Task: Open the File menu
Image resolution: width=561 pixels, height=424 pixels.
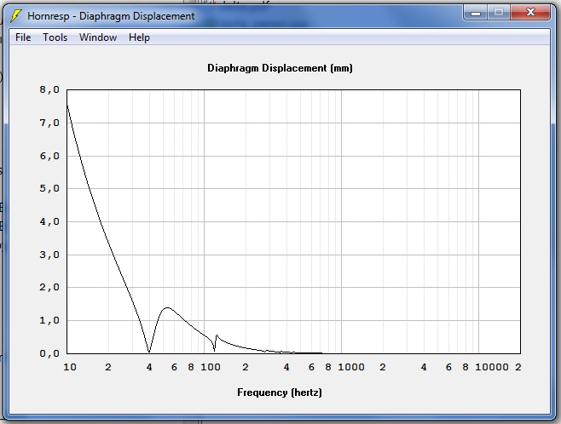Action: (x=23, y=37)
